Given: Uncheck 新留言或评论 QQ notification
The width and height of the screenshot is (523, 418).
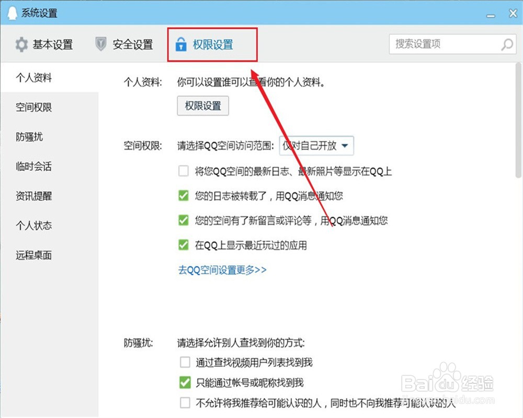Looking at the screenshot, I should 184,220.
